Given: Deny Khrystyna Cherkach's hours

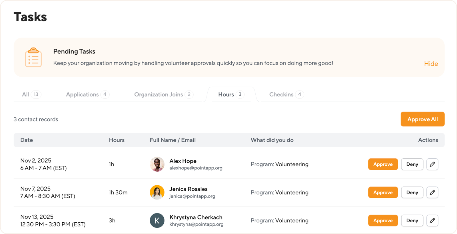Looking at the screenshot, I should tap(412, 221).
